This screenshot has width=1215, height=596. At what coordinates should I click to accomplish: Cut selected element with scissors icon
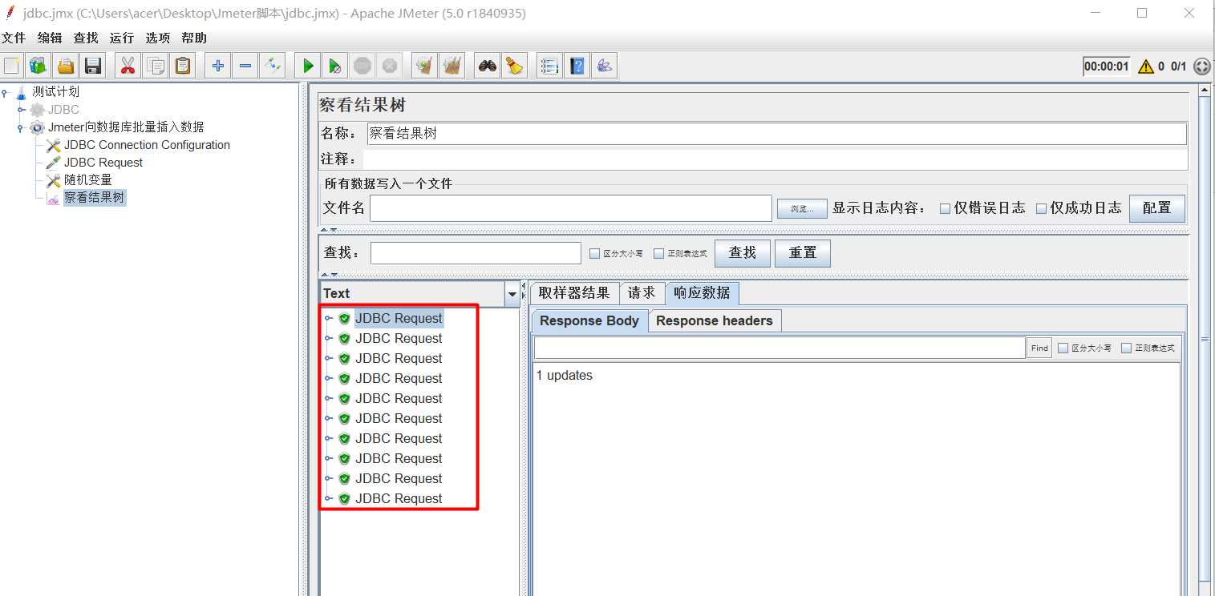pos(128,66)
